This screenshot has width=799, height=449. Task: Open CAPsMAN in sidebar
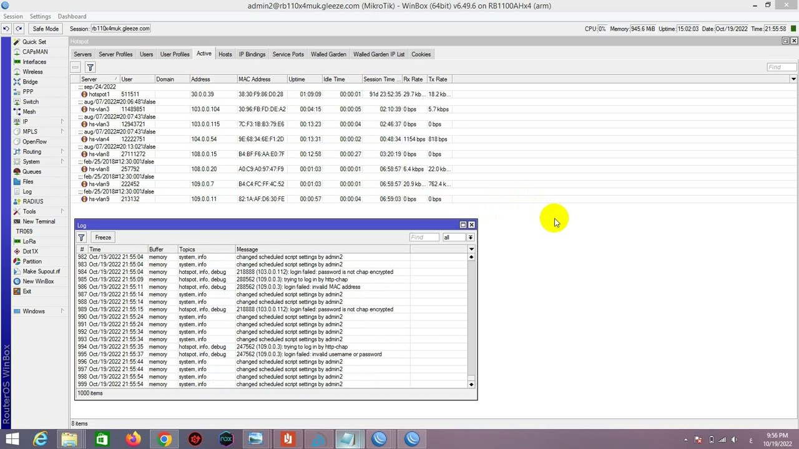pyautogui.click(x=35, y=52)
